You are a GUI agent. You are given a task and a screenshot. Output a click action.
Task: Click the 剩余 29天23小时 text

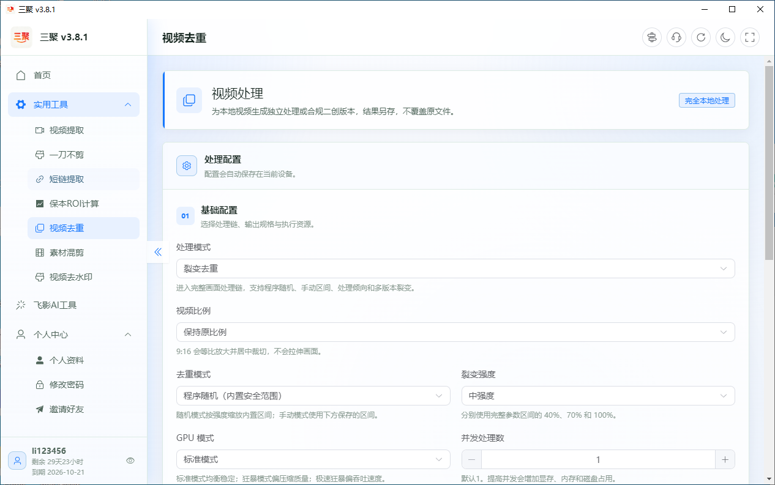tap(58, 462)
